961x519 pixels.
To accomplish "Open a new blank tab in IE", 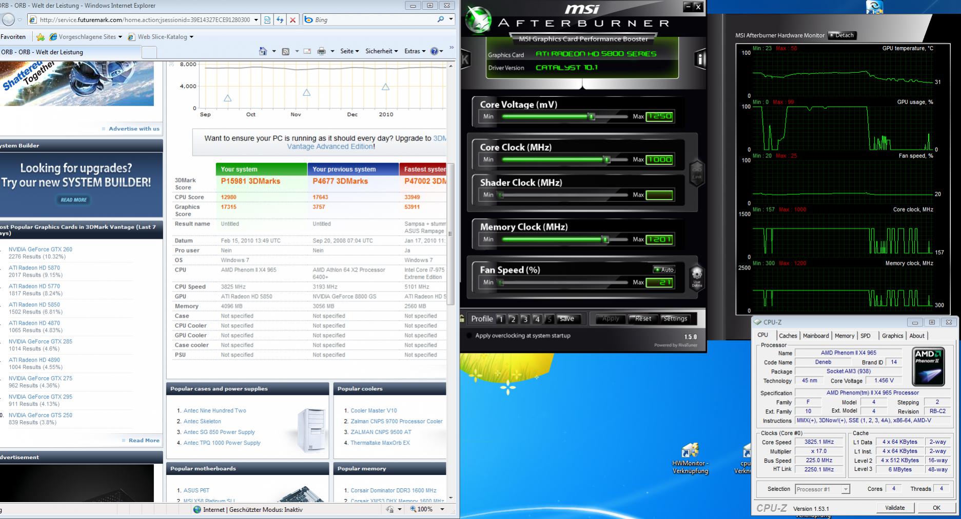I will [149, 52].
